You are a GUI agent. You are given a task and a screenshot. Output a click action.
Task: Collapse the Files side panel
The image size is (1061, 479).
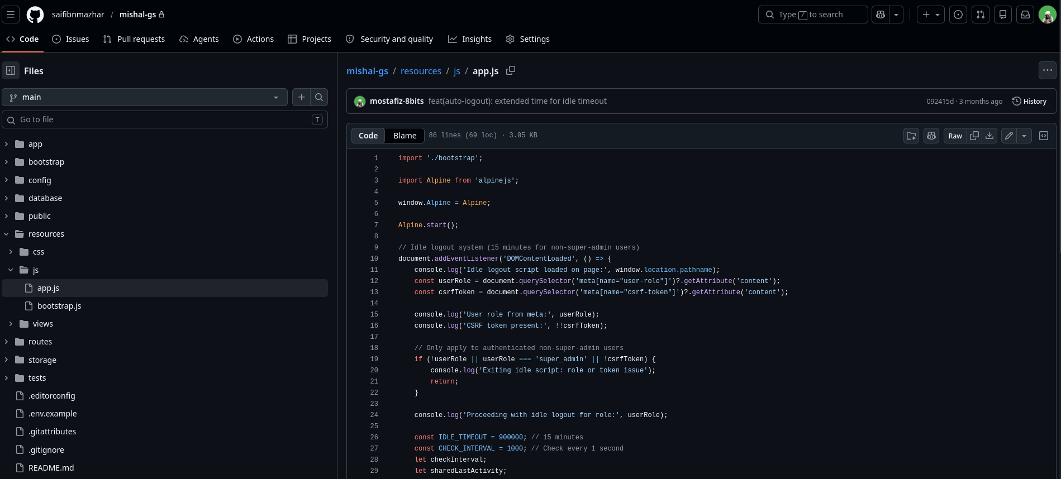(11, 70)
